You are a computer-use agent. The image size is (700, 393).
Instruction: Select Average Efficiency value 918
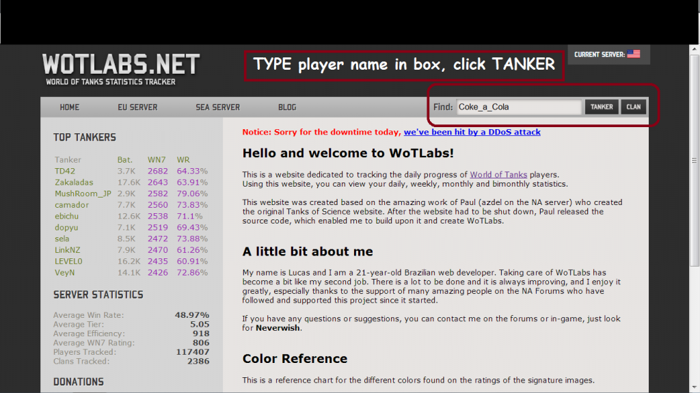click(201, 334)
